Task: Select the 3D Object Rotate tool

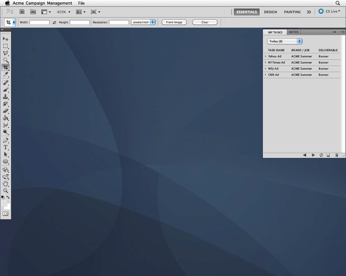Action: [x=6, y=170]
